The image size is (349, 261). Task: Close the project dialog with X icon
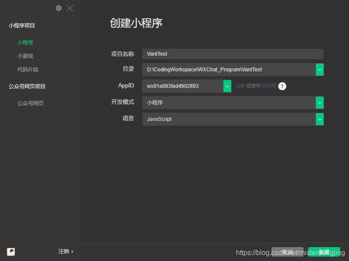(x=70, y=8)
